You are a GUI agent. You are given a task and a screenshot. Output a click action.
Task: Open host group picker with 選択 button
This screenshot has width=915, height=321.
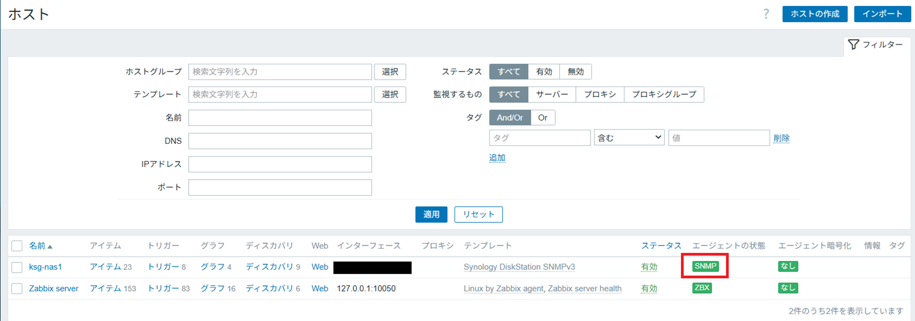[390, 72]
